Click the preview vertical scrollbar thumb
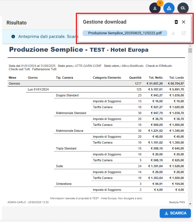This screenshot has width=194, height=222. tap(190, 51)
